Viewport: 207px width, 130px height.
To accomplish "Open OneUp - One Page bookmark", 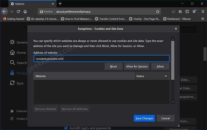I will point(145,19).
